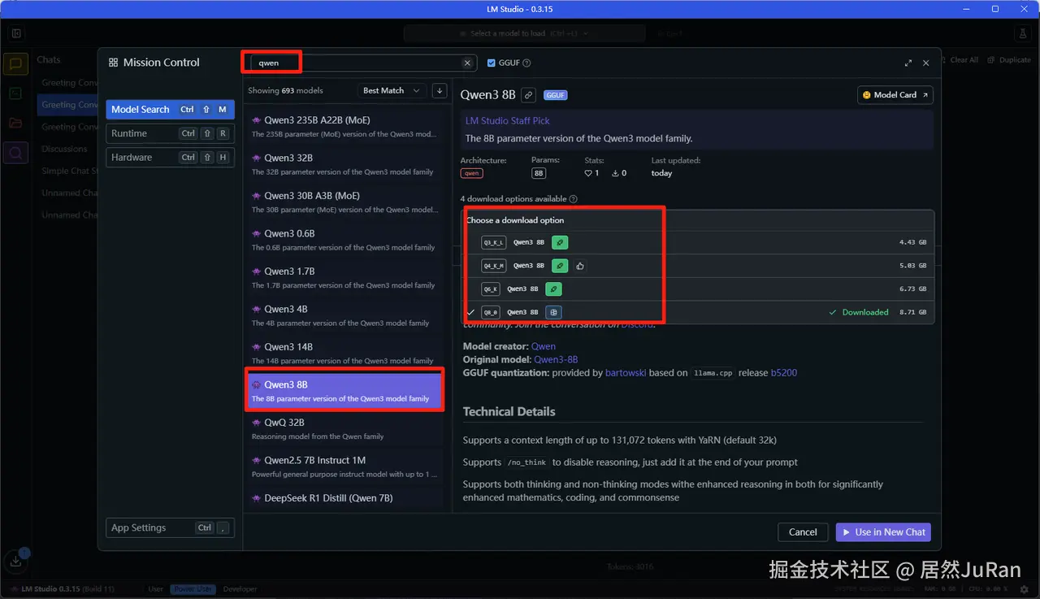
Task: Select Qwen3 30B A3B (MoE) model
Action: tap(346, 202)
